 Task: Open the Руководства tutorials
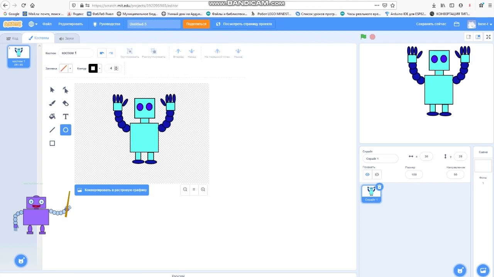pyautogui.click(x=107, y=24)
